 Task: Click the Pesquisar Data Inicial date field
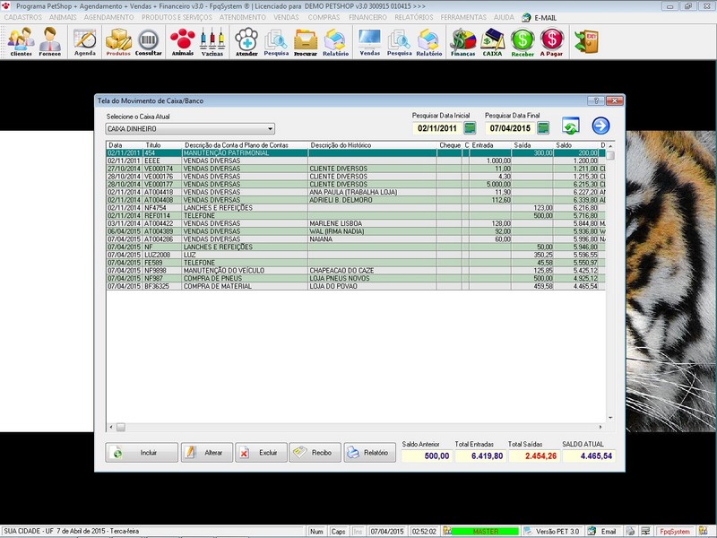[x=437, y=128]
